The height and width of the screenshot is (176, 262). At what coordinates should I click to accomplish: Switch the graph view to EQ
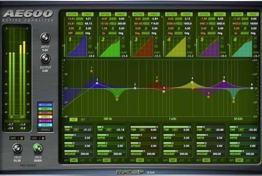click(74, 119)
